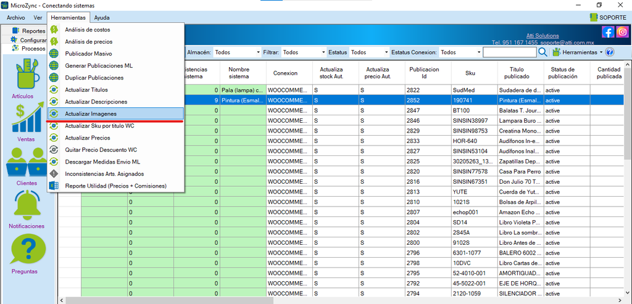Click the Procesos tab icon
The height and width of the screenshot is (304, 632).
[x=15, y=48]
